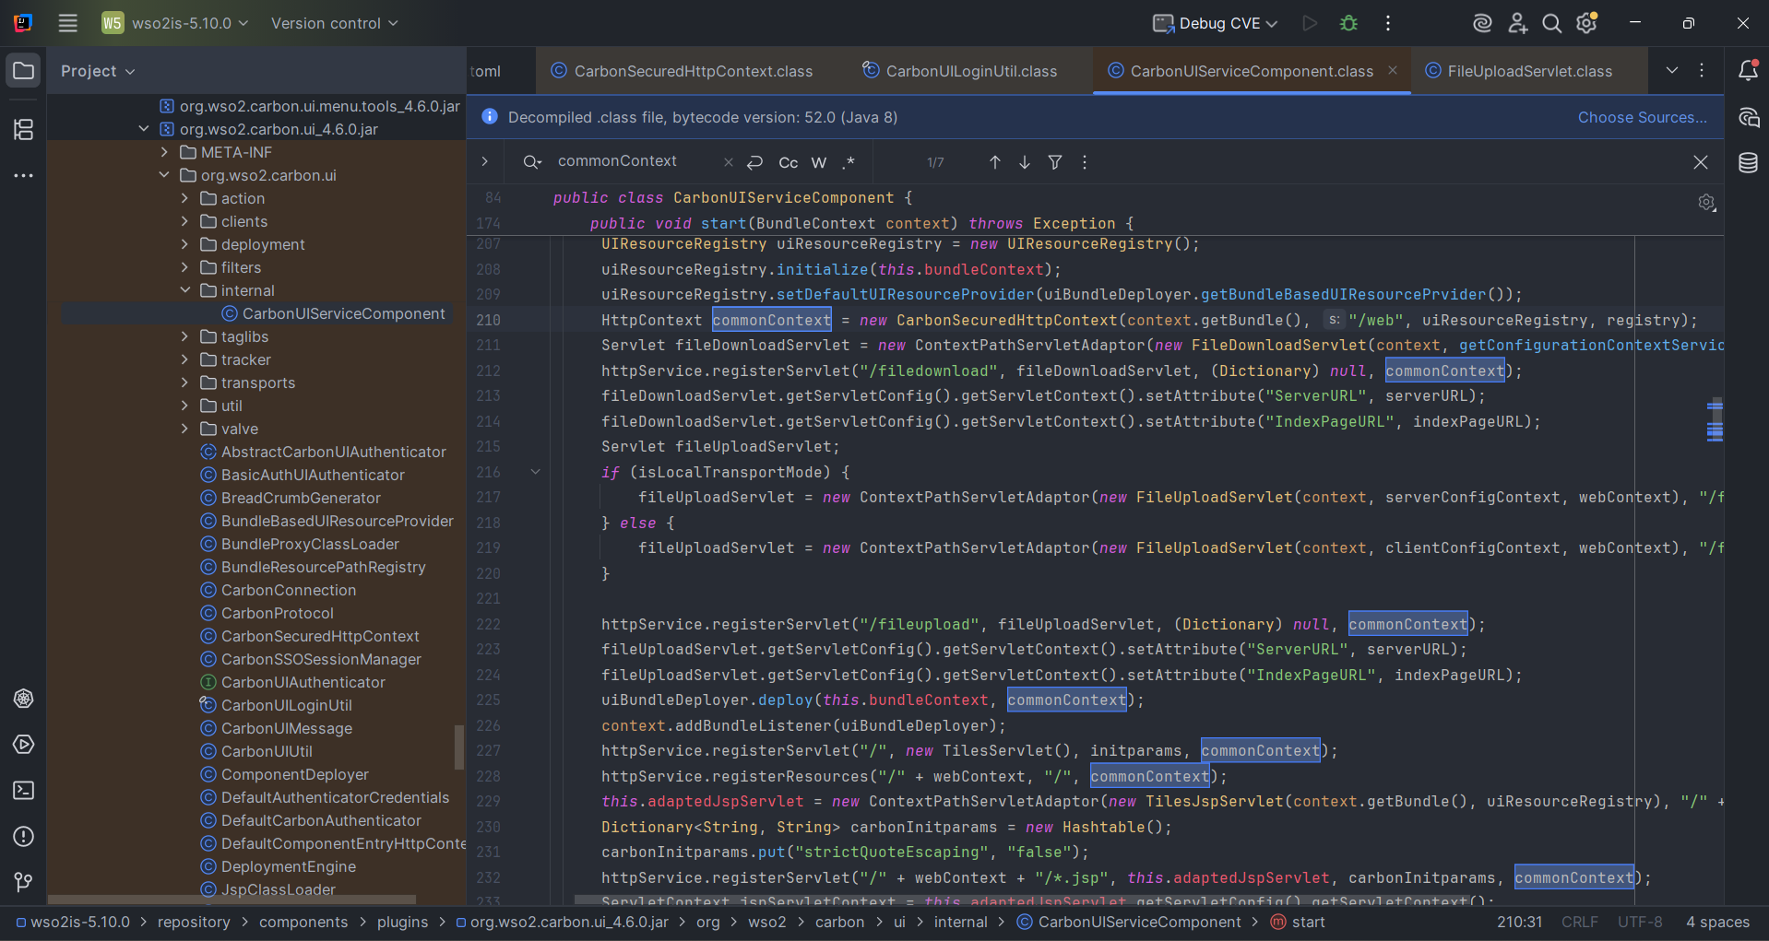
Task: Jump to next search occurrence
Action: (1025, 162)
